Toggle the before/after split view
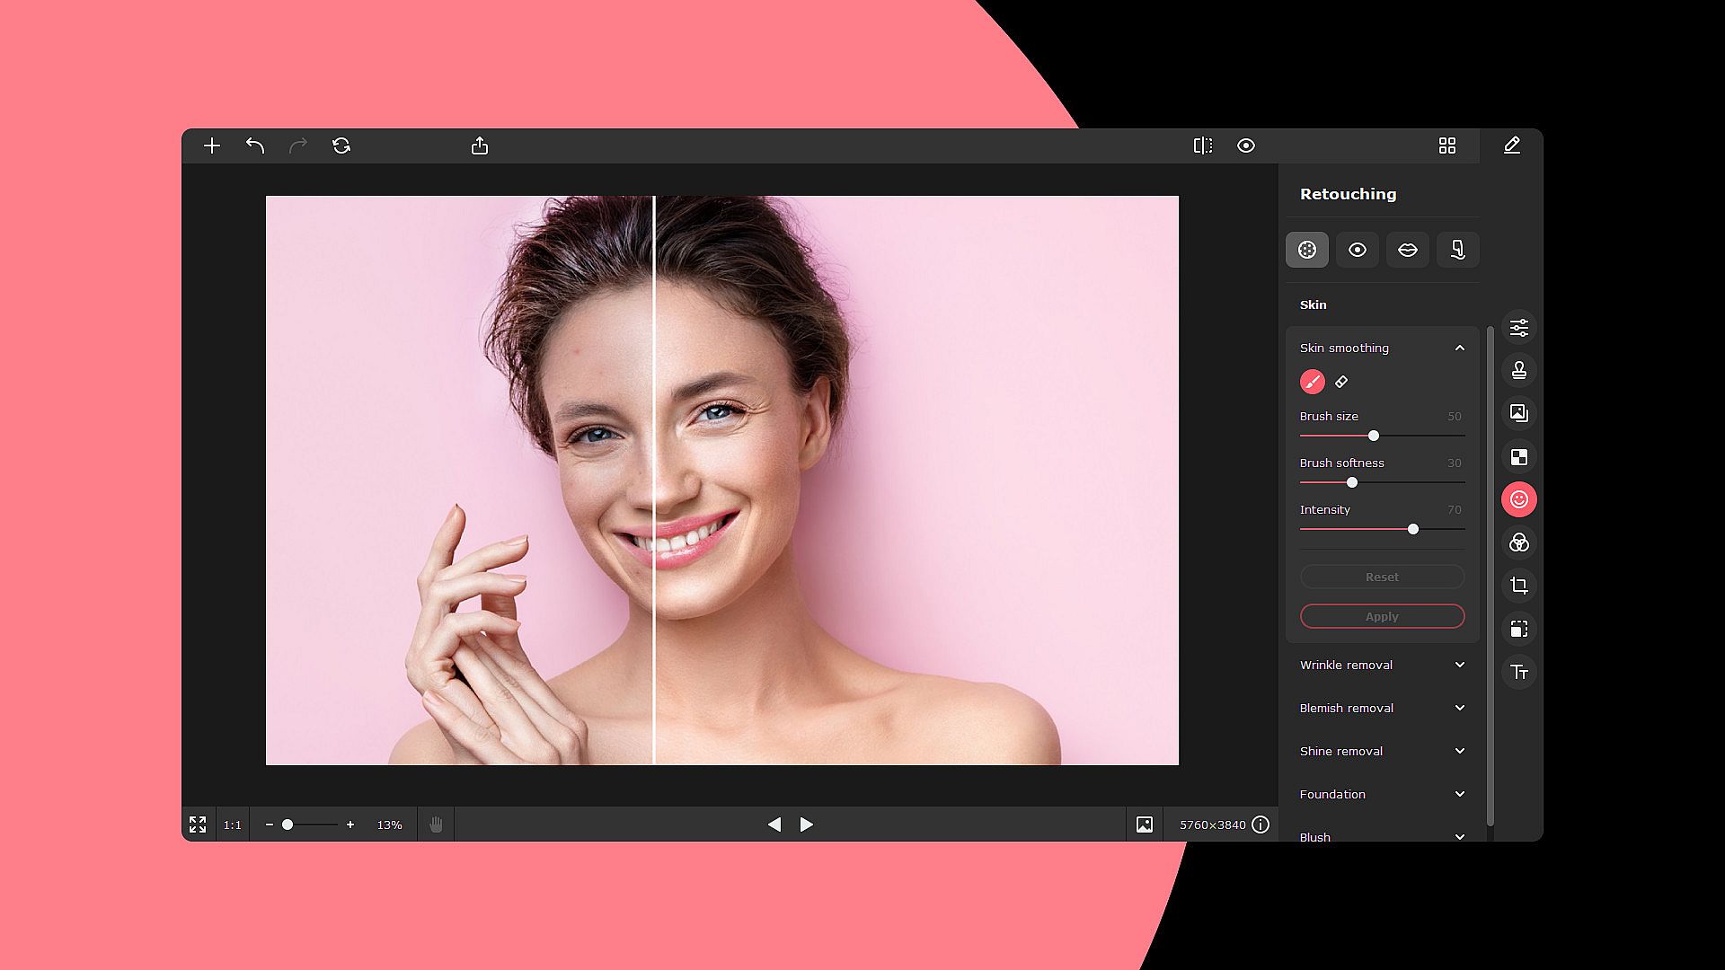This screenshot has height=970, width=1725. coord(1203,145)
